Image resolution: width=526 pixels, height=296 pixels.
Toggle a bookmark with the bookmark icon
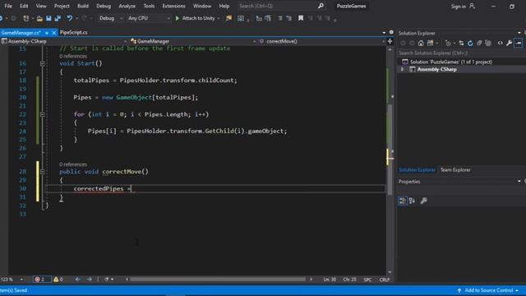click(301, 18)
